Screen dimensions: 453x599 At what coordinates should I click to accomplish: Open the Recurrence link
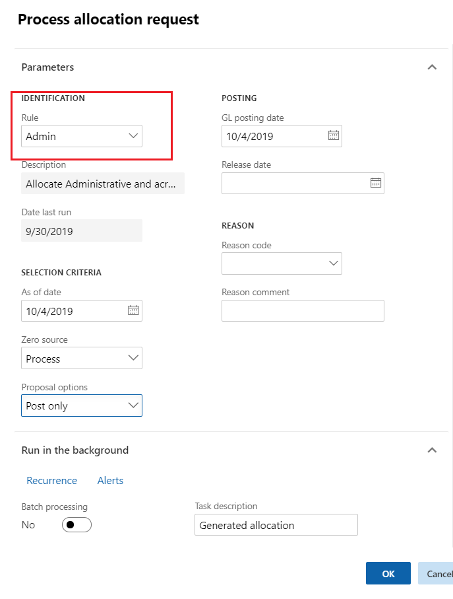click(51, 481)
